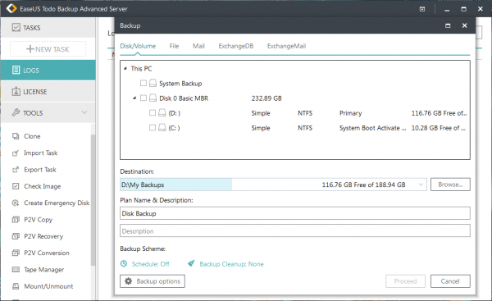Click the Description input field

pos(295,230)
